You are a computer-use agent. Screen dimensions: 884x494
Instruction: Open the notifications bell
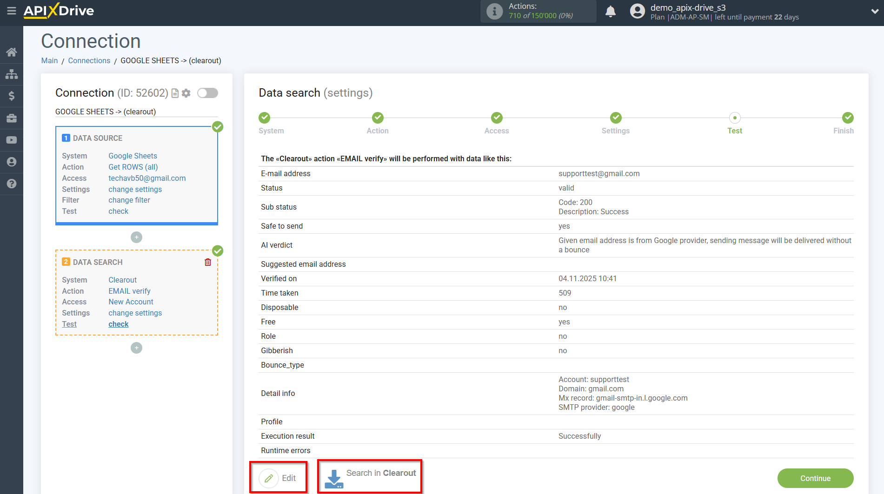(611, 11)
